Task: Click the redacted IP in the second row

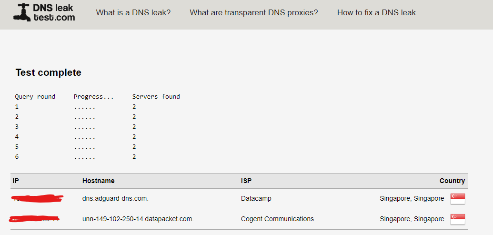Action: (x=34, y=219)
